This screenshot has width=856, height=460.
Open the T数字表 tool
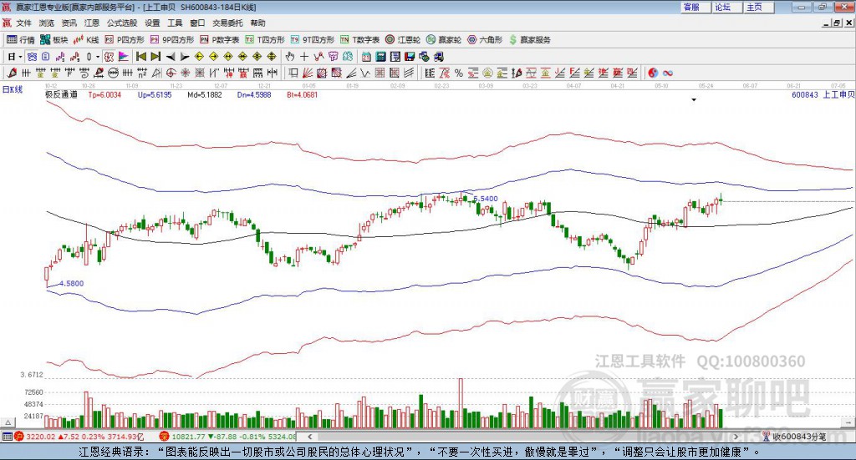[x=359, y=40]
